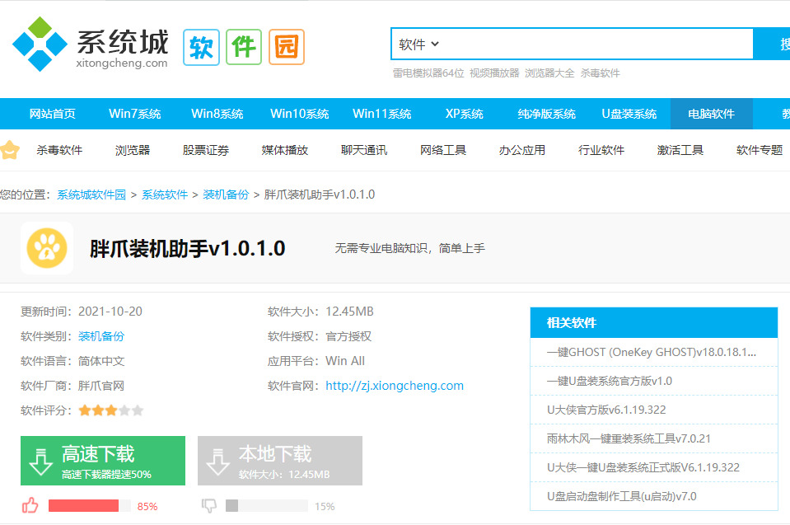Open the 网站首页 nav tab
790x525 pixels.
(x=53, y=114)
